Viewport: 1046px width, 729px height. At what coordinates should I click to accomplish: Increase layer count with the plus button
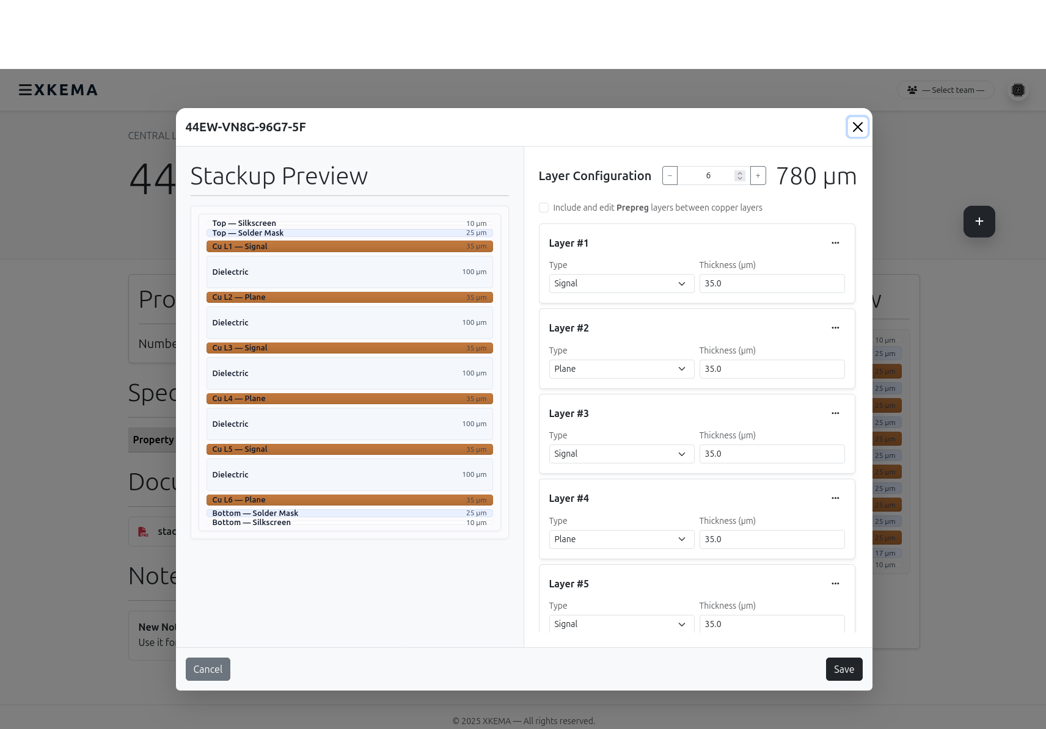point(758,175)
